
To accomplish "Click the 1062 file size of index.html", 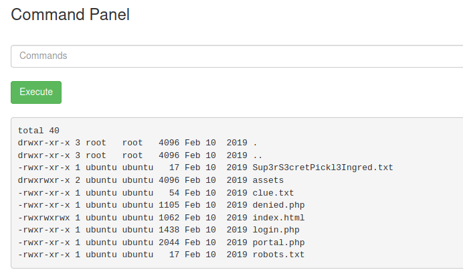I will point(169,218).
